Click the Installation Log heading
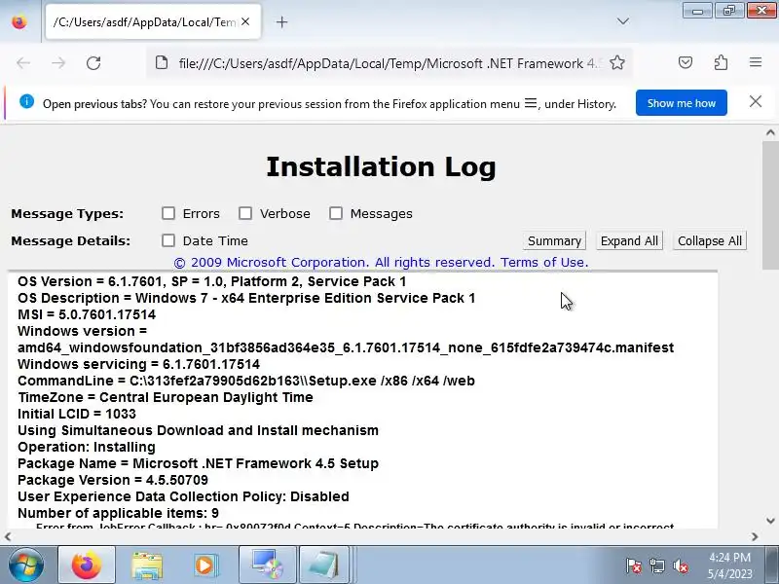The width and height of the screenshot is (779, 584). [x=381, y=166]
